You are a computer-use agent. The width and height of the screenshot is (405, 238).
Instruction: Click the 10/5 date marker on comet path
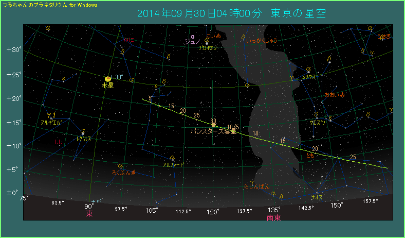coord(233,127)
